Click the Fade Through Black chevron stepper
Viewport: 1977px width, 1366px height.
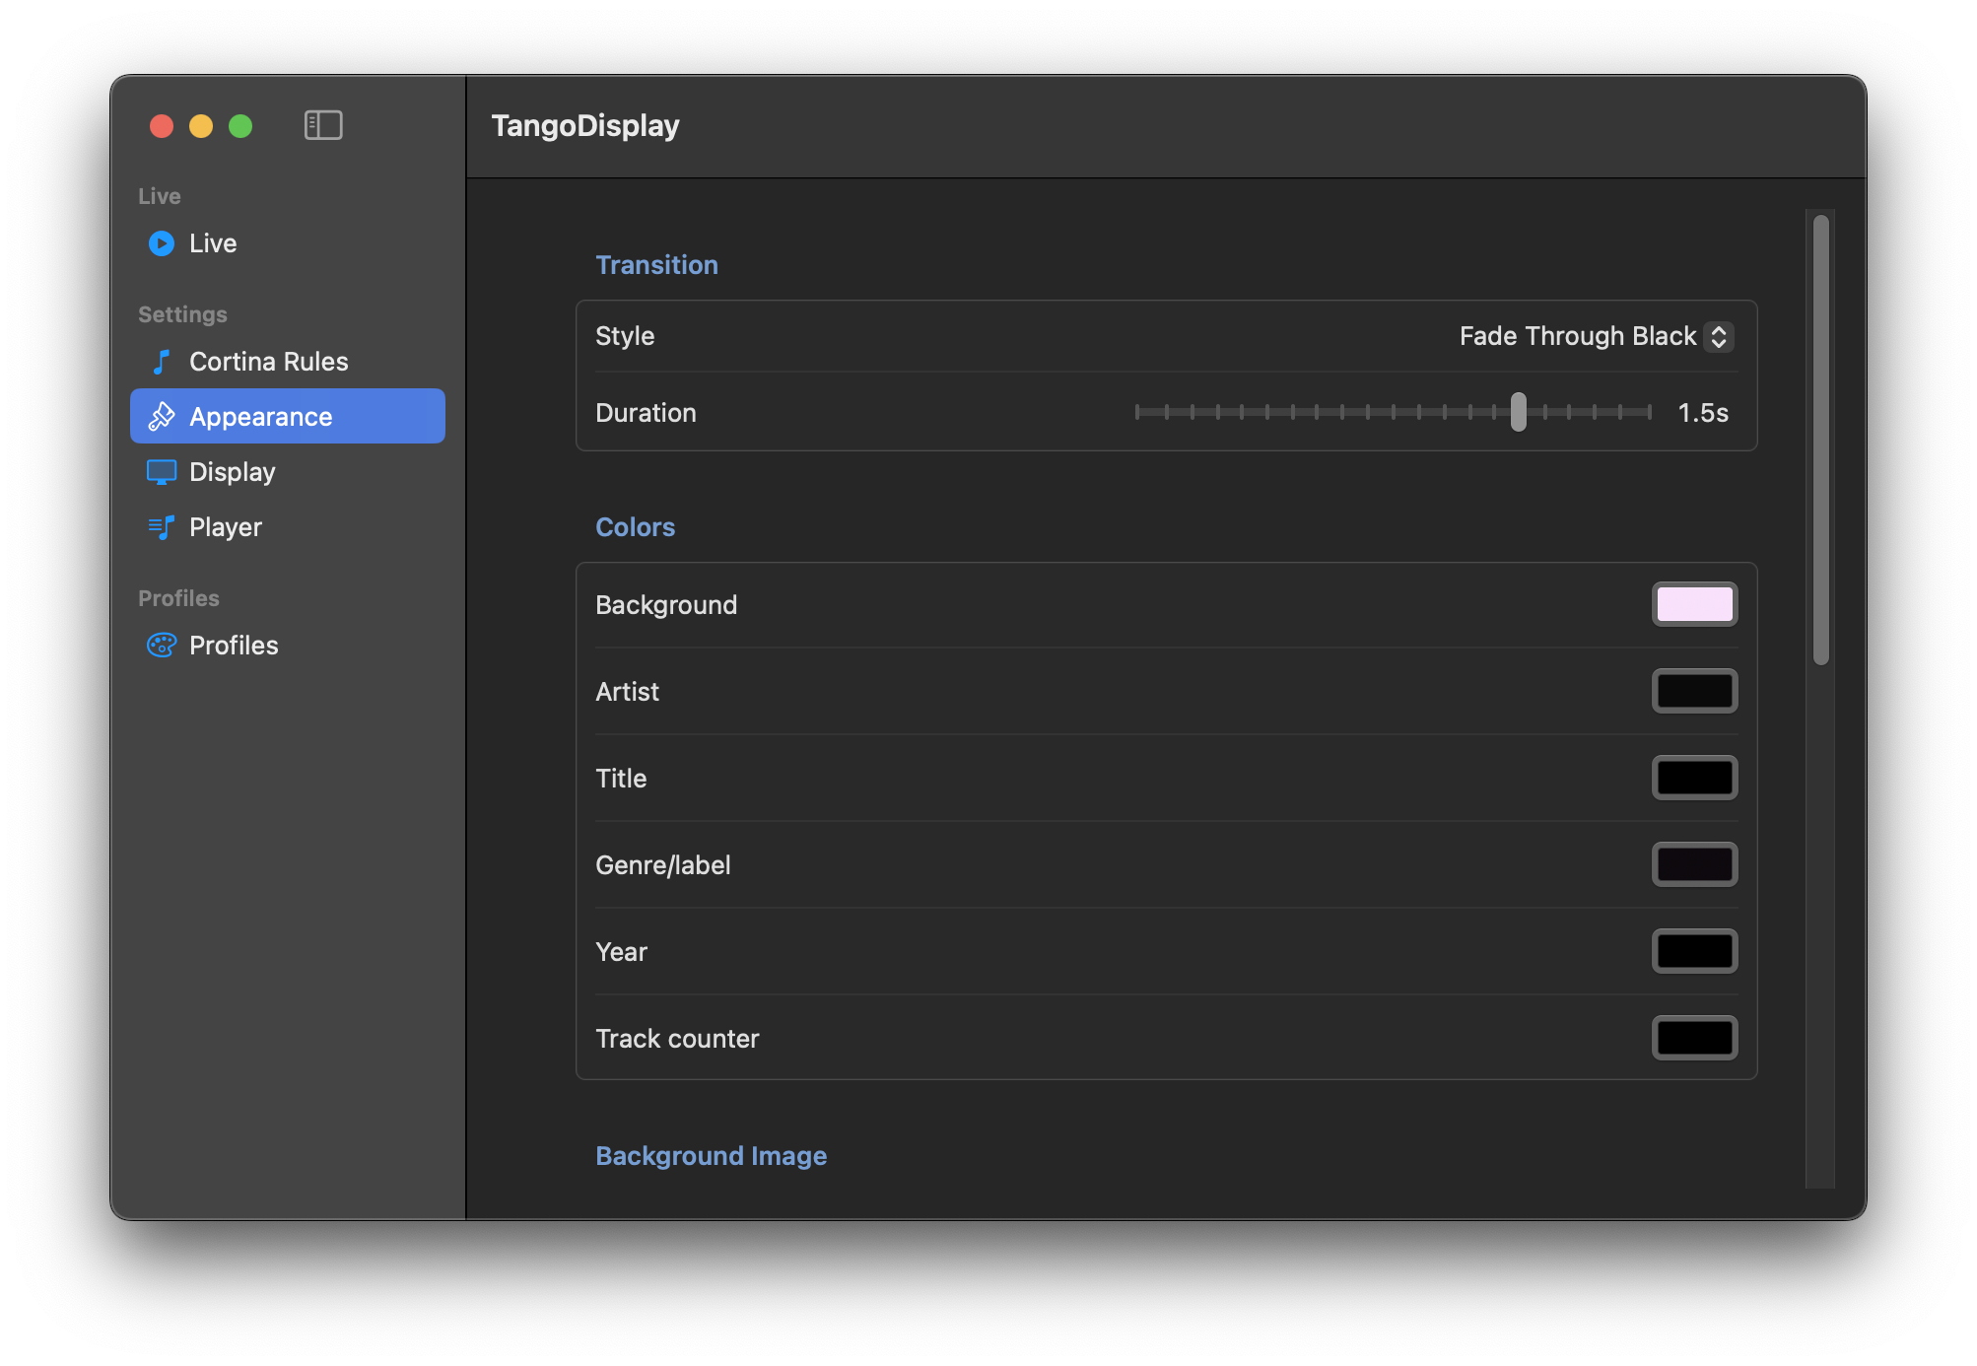click(x=1719, y=336)
